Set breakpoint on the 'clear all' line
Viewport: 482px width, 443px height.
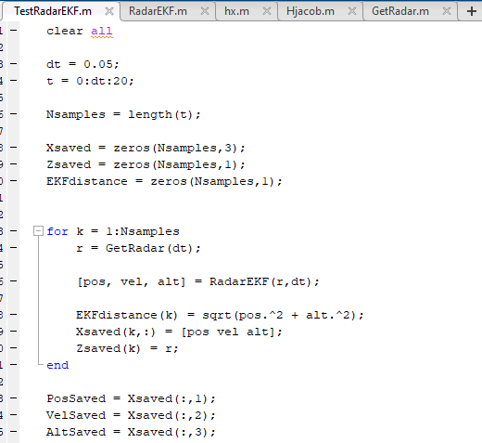point(13,31)
